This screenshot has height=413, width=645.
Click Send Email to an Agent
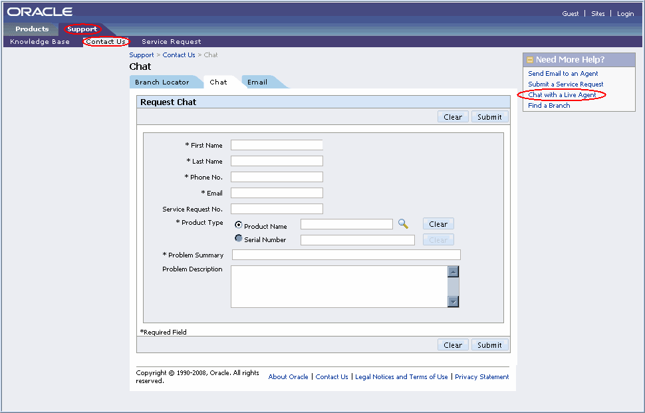pyautogui.click(x=563, y=73)
